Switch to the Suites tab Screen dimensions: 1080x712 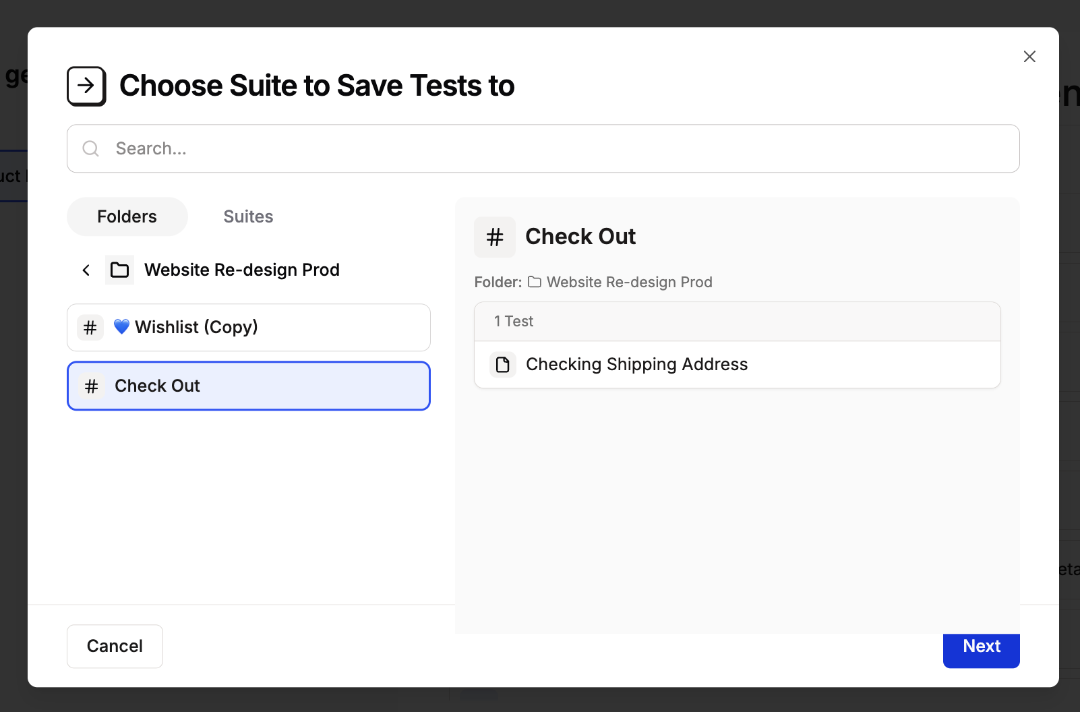point(248,216)
